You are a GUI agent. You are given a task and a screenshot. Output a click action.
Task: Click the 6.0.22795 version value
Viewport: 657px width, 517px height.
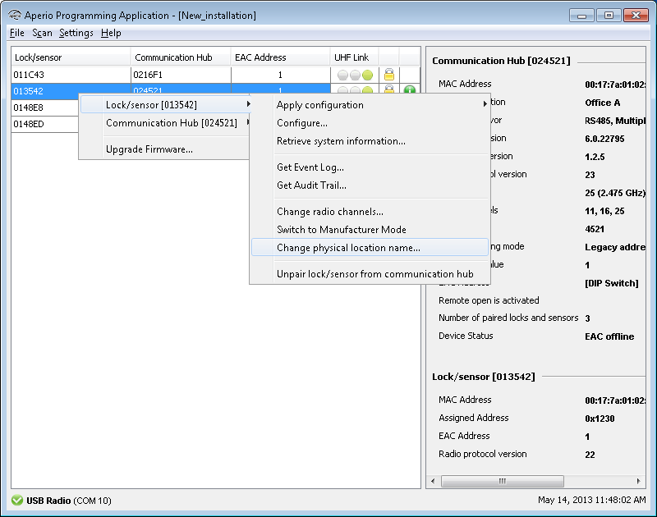tap(604, 139)
